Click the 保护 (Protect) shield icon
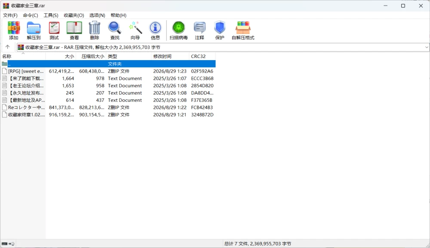This screenshot has width=430, height=248. 220,28
